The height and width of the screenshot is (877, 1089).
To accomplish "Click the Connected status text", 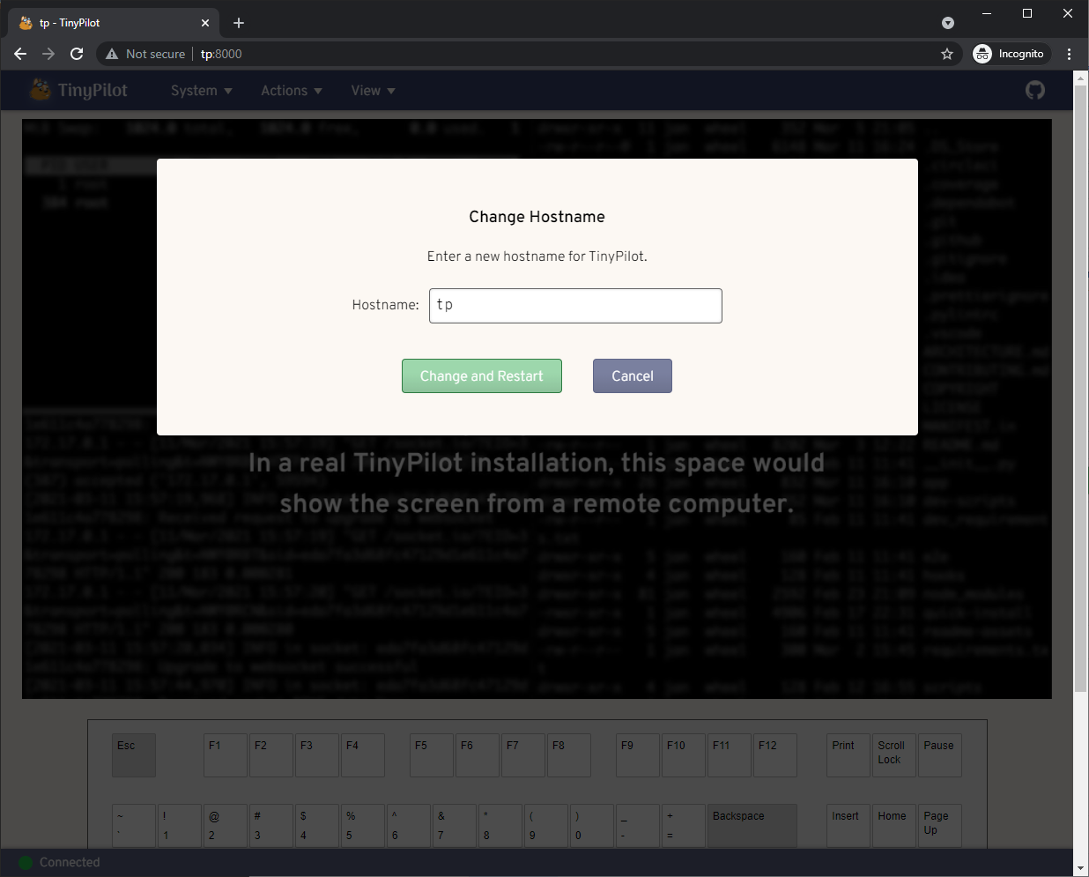I will [70, 863].
